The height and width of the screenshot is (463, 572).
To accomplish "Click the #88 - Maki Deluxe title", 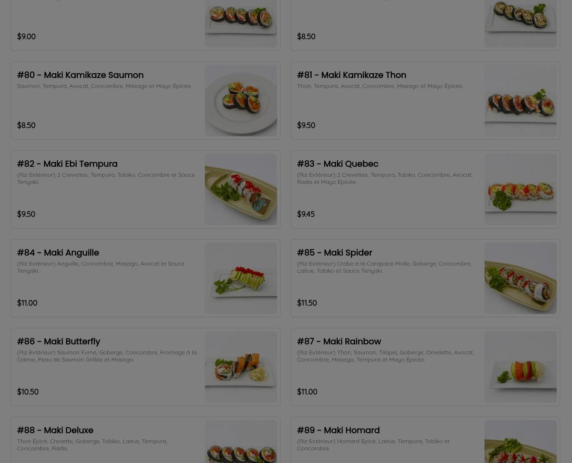I will 55,430.
